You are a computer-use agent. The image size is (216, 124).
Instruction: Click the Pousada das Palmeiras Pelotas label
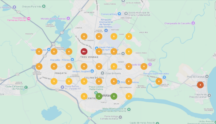[x=17, y=19]
